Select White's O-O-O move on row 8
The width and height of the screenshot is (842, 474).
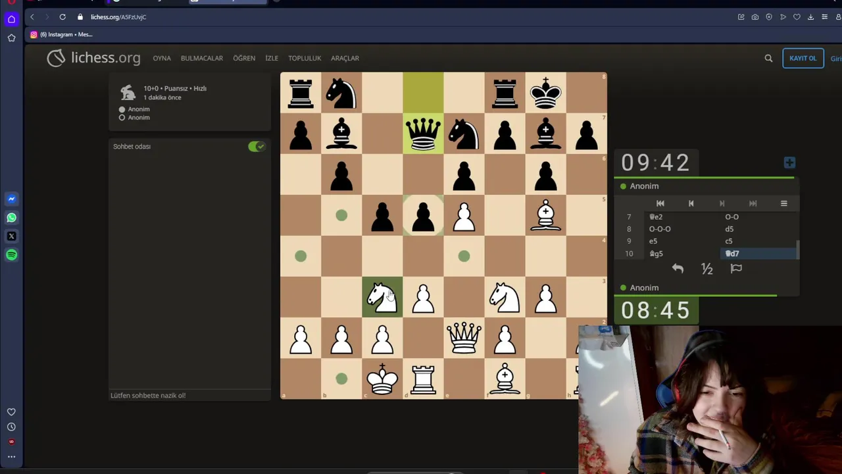pyautogui.click(x=681, y=229)
